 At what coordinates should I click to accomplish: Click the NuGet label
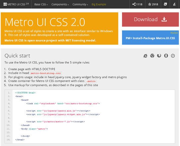pos(174,33)
